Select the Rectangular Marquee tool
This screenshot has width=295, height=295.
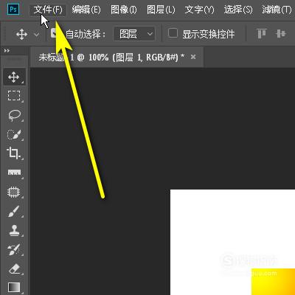14,96
